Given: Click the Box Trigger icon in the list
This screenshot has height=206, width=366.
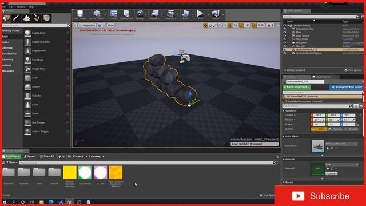Looking at the screenshot, I should 27,122.
